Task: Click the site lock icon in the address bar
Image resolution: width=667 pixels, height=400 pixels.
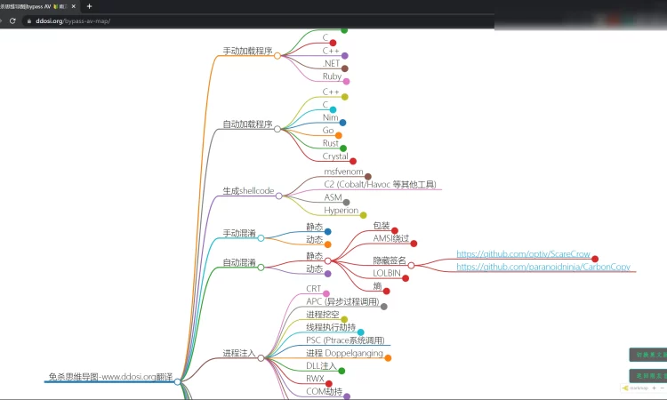Action: pos(29,20)
